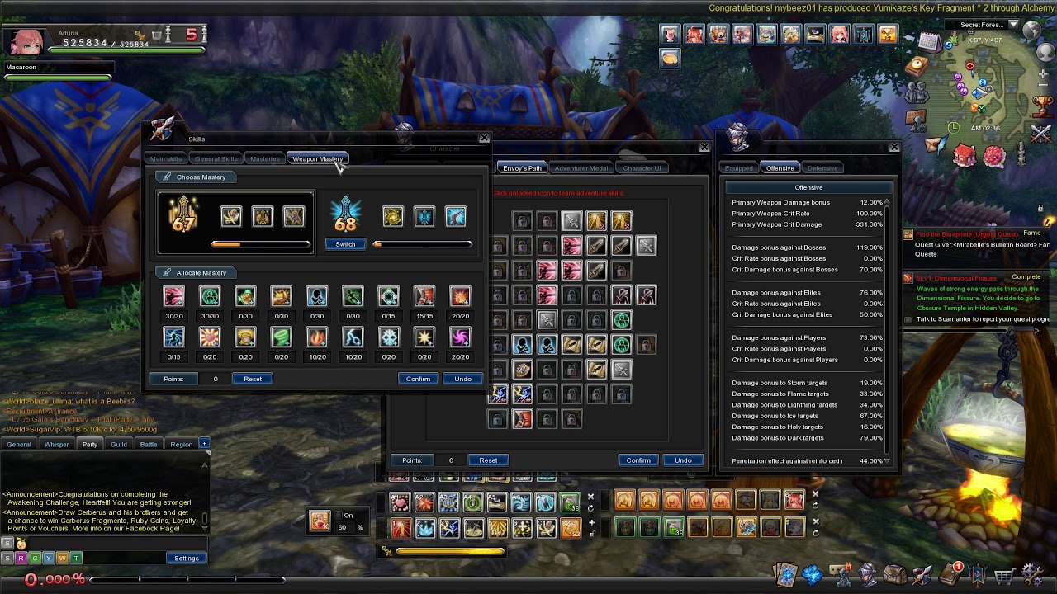This screenshot has height=594, width=1057.
Task: Toggle the G chat channel filter
Action: click(x=35, y=558)
